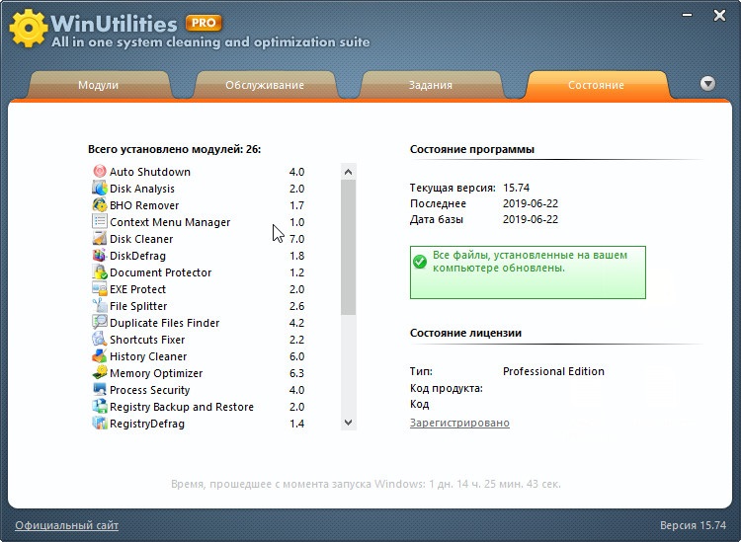Select the DiskDefrag module name
The width and height of the screenshot is (741, 542).
pos(137,256)
